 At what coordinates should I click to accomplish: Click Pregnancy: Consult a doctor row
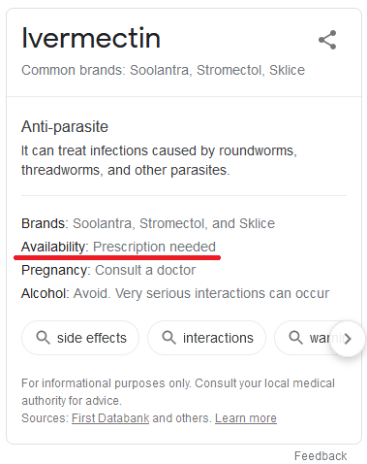pyautogui.click(x=108, y=270)
